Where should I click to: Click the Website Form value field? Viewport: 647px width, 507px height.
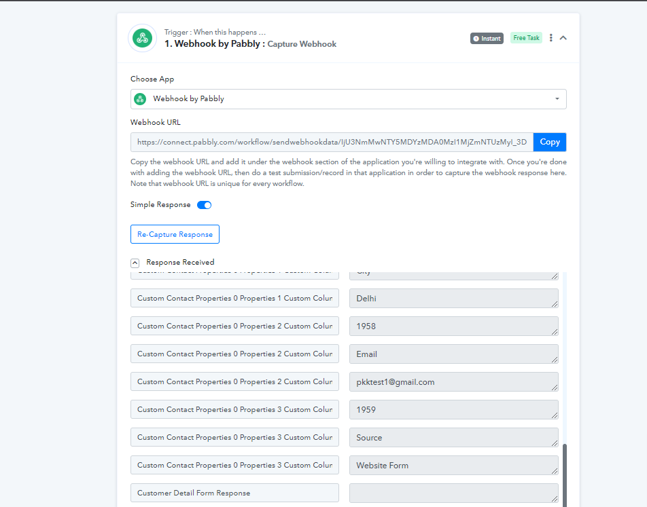454,466
